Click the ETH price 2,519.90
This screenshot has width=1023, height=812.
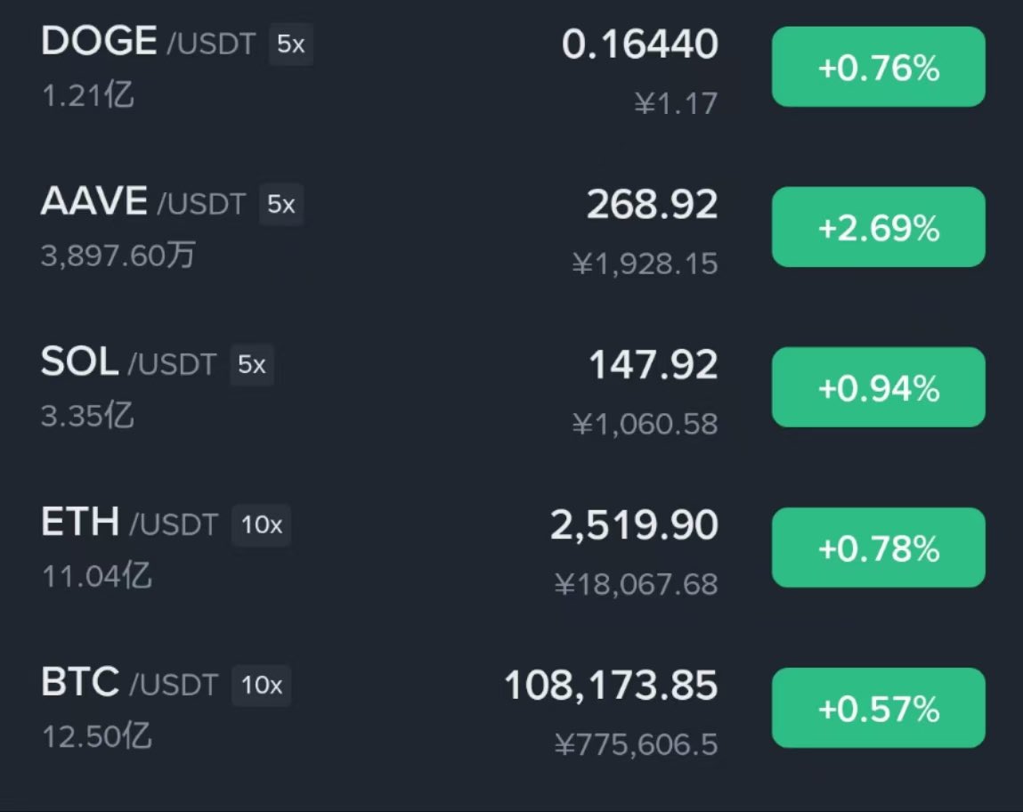pyautogui.click(x=634, y=525)
